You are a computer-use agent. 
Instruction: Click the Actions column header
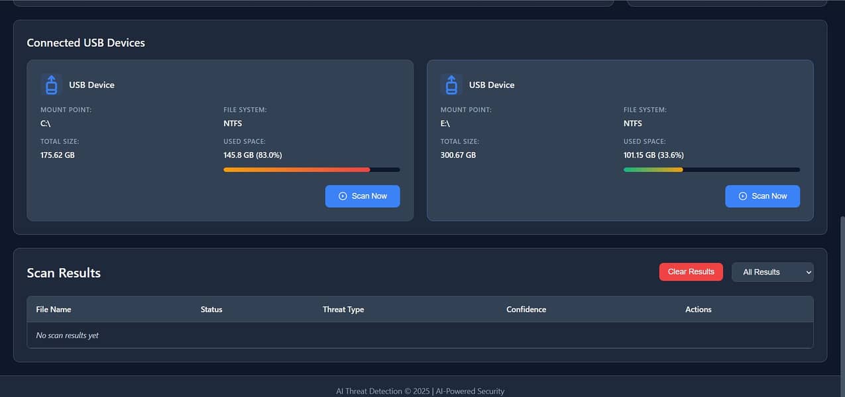pyautogui.click(x=698, y=310)
